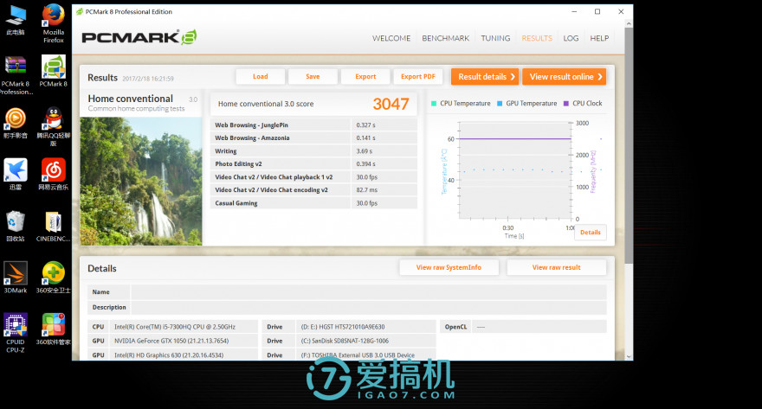This screenshot has width=762, height=409.
Task: Click the vertical scrollbar thumb
Action: point(629,145)
